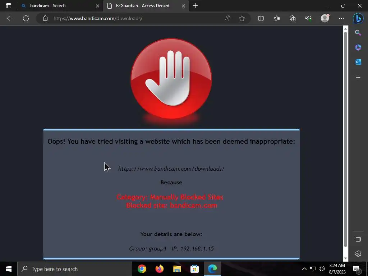Viewport: 368px width, 276px height.
Task: Open Microsoft 365 sidebar app
Action: [358, 47]
